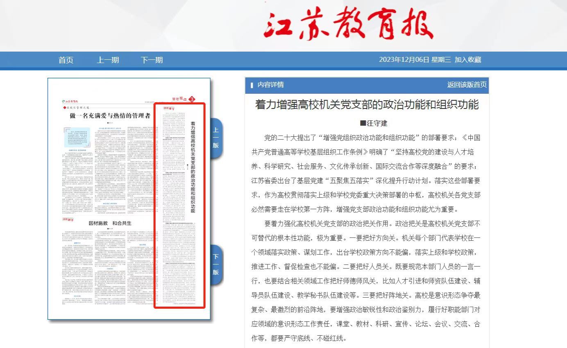
Task: Open article 因材施教 和合共生 in thumbnail
Action: click(x=110, y=223)
